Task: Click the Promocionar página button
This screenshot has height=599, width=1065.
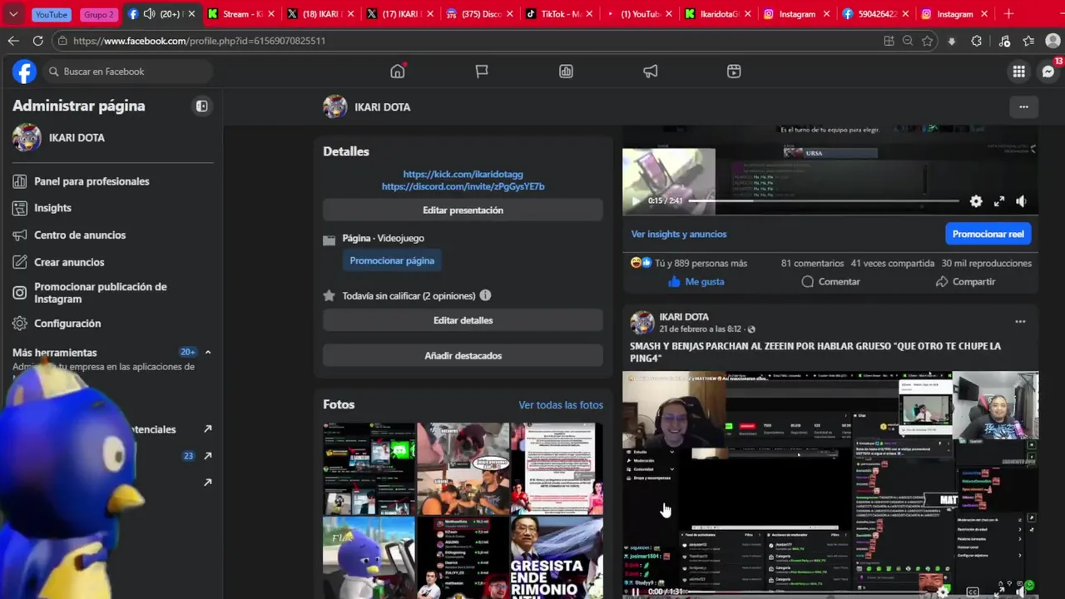Action: (392, 260)
